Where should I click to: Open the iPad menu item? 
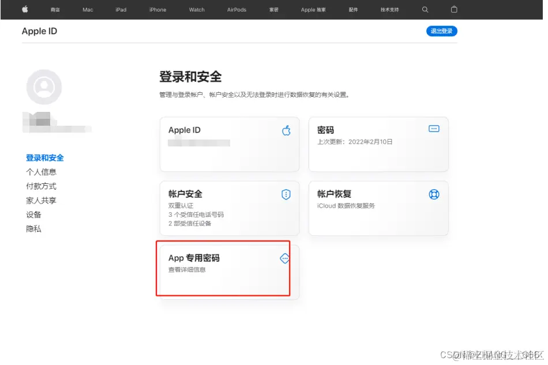(x=121, y=10)
